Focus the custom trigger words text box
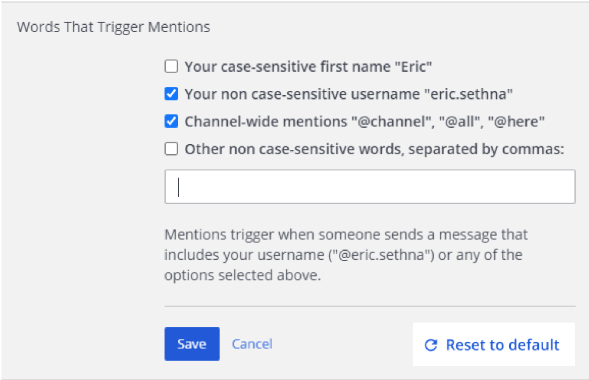589x380 pixels. pos(370,187)
